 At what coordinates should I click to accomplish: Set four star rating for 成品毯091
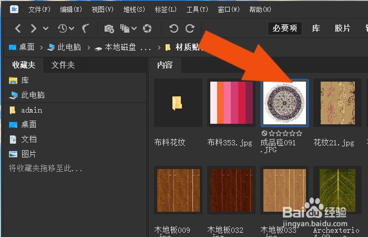pyautogui.click(x=292, y=134)
